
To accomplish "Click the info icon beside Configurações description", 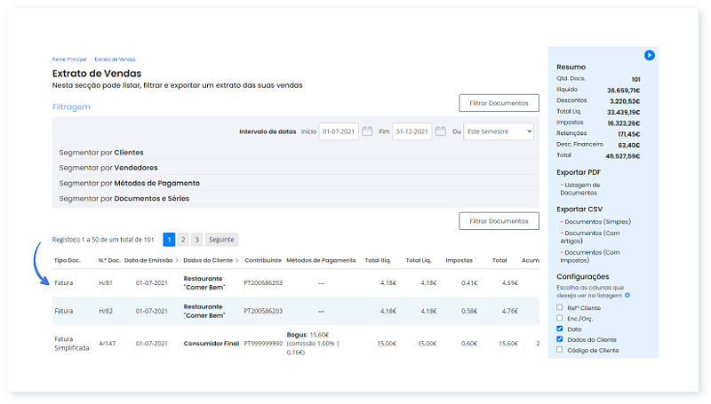I will coord(627,296).
